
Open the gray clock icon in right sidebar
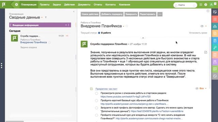pos(215,76)
